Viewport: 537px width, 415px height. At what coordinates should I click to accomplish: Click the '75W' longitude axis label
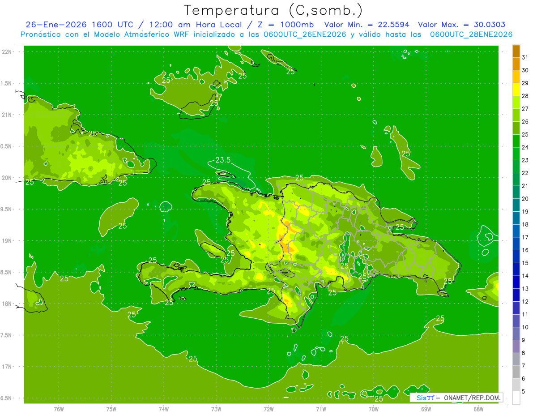[111, 409]
